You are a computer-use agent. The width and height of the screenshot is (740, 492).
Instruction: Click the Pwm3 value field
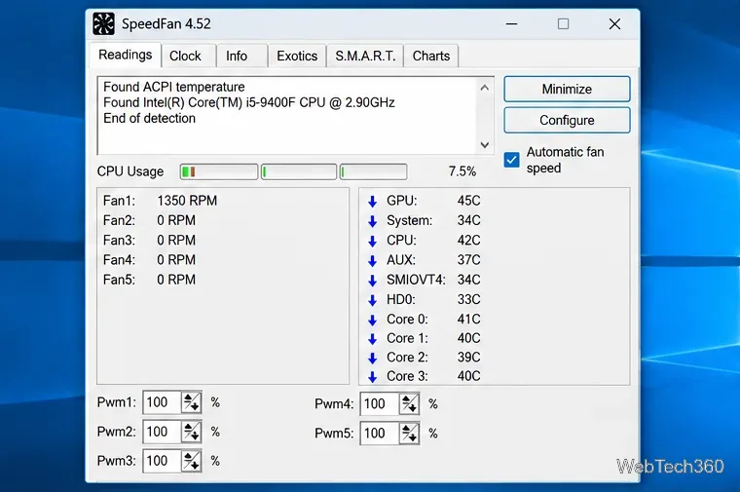[x=162, y=461]
